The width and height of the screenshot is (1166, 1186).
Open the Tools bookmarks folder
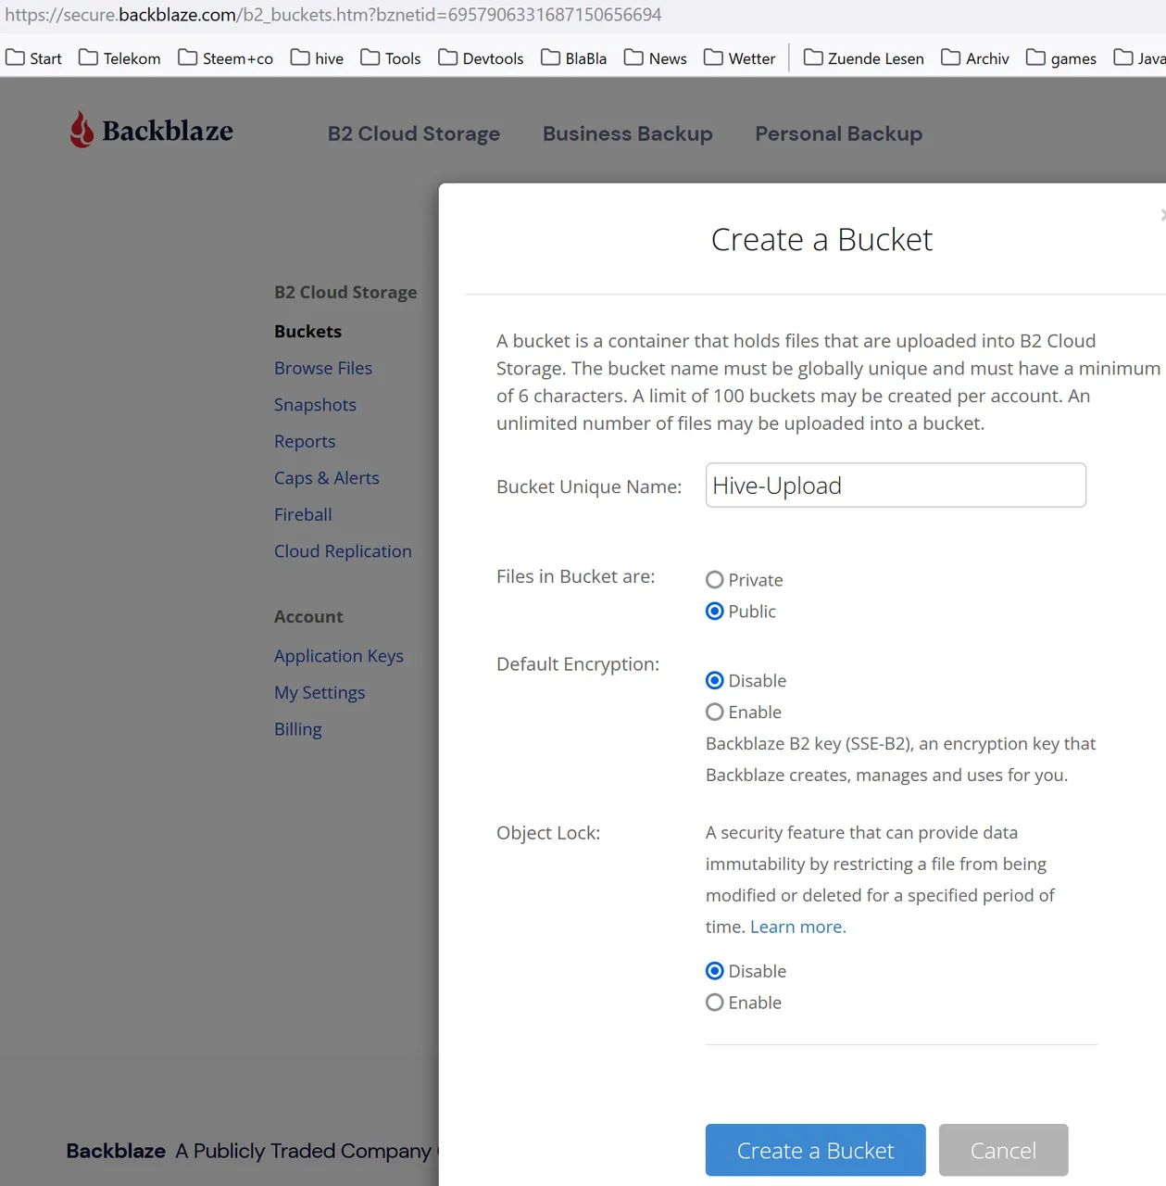[x=390, y=58]
